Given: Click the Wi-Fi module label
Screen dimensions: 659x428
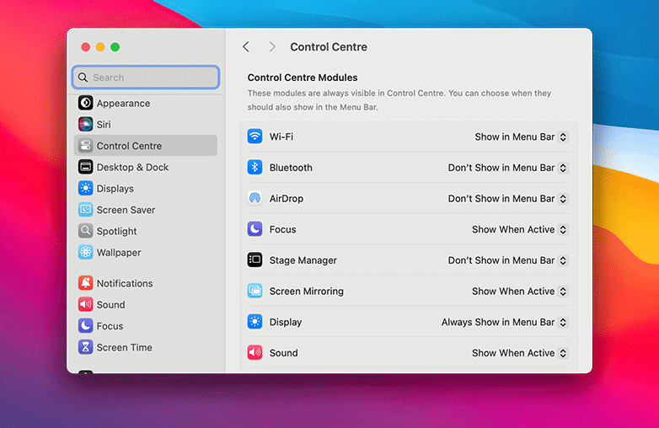Looking at the screenshot, I should point(281,137).
